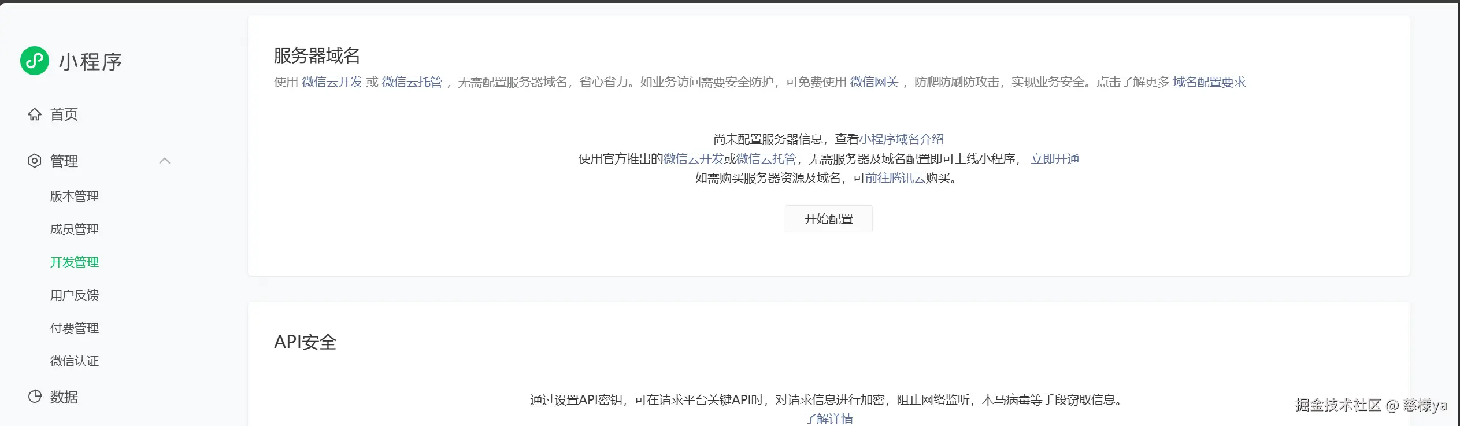This screenshot has height=426, width=1460.
Task: Click the 开始配置 button
Action: [x=828, y=219]
